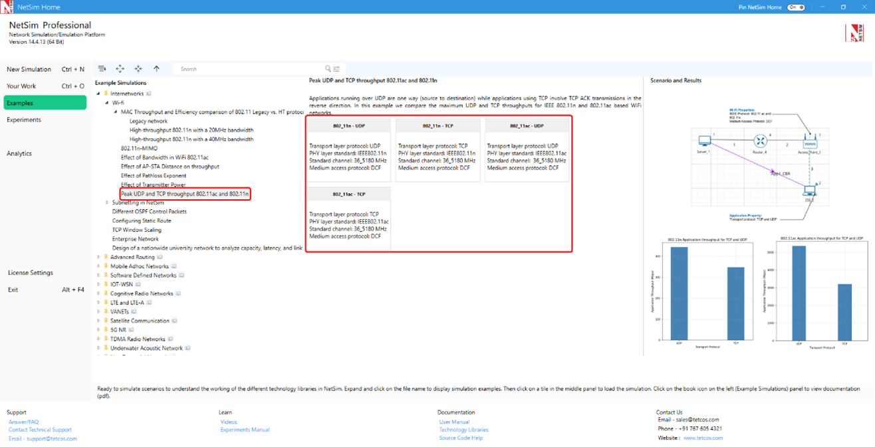Load the 802_11ac - TCP simulation tile
The height and width of the screenshot is (447, 875).
349,219
